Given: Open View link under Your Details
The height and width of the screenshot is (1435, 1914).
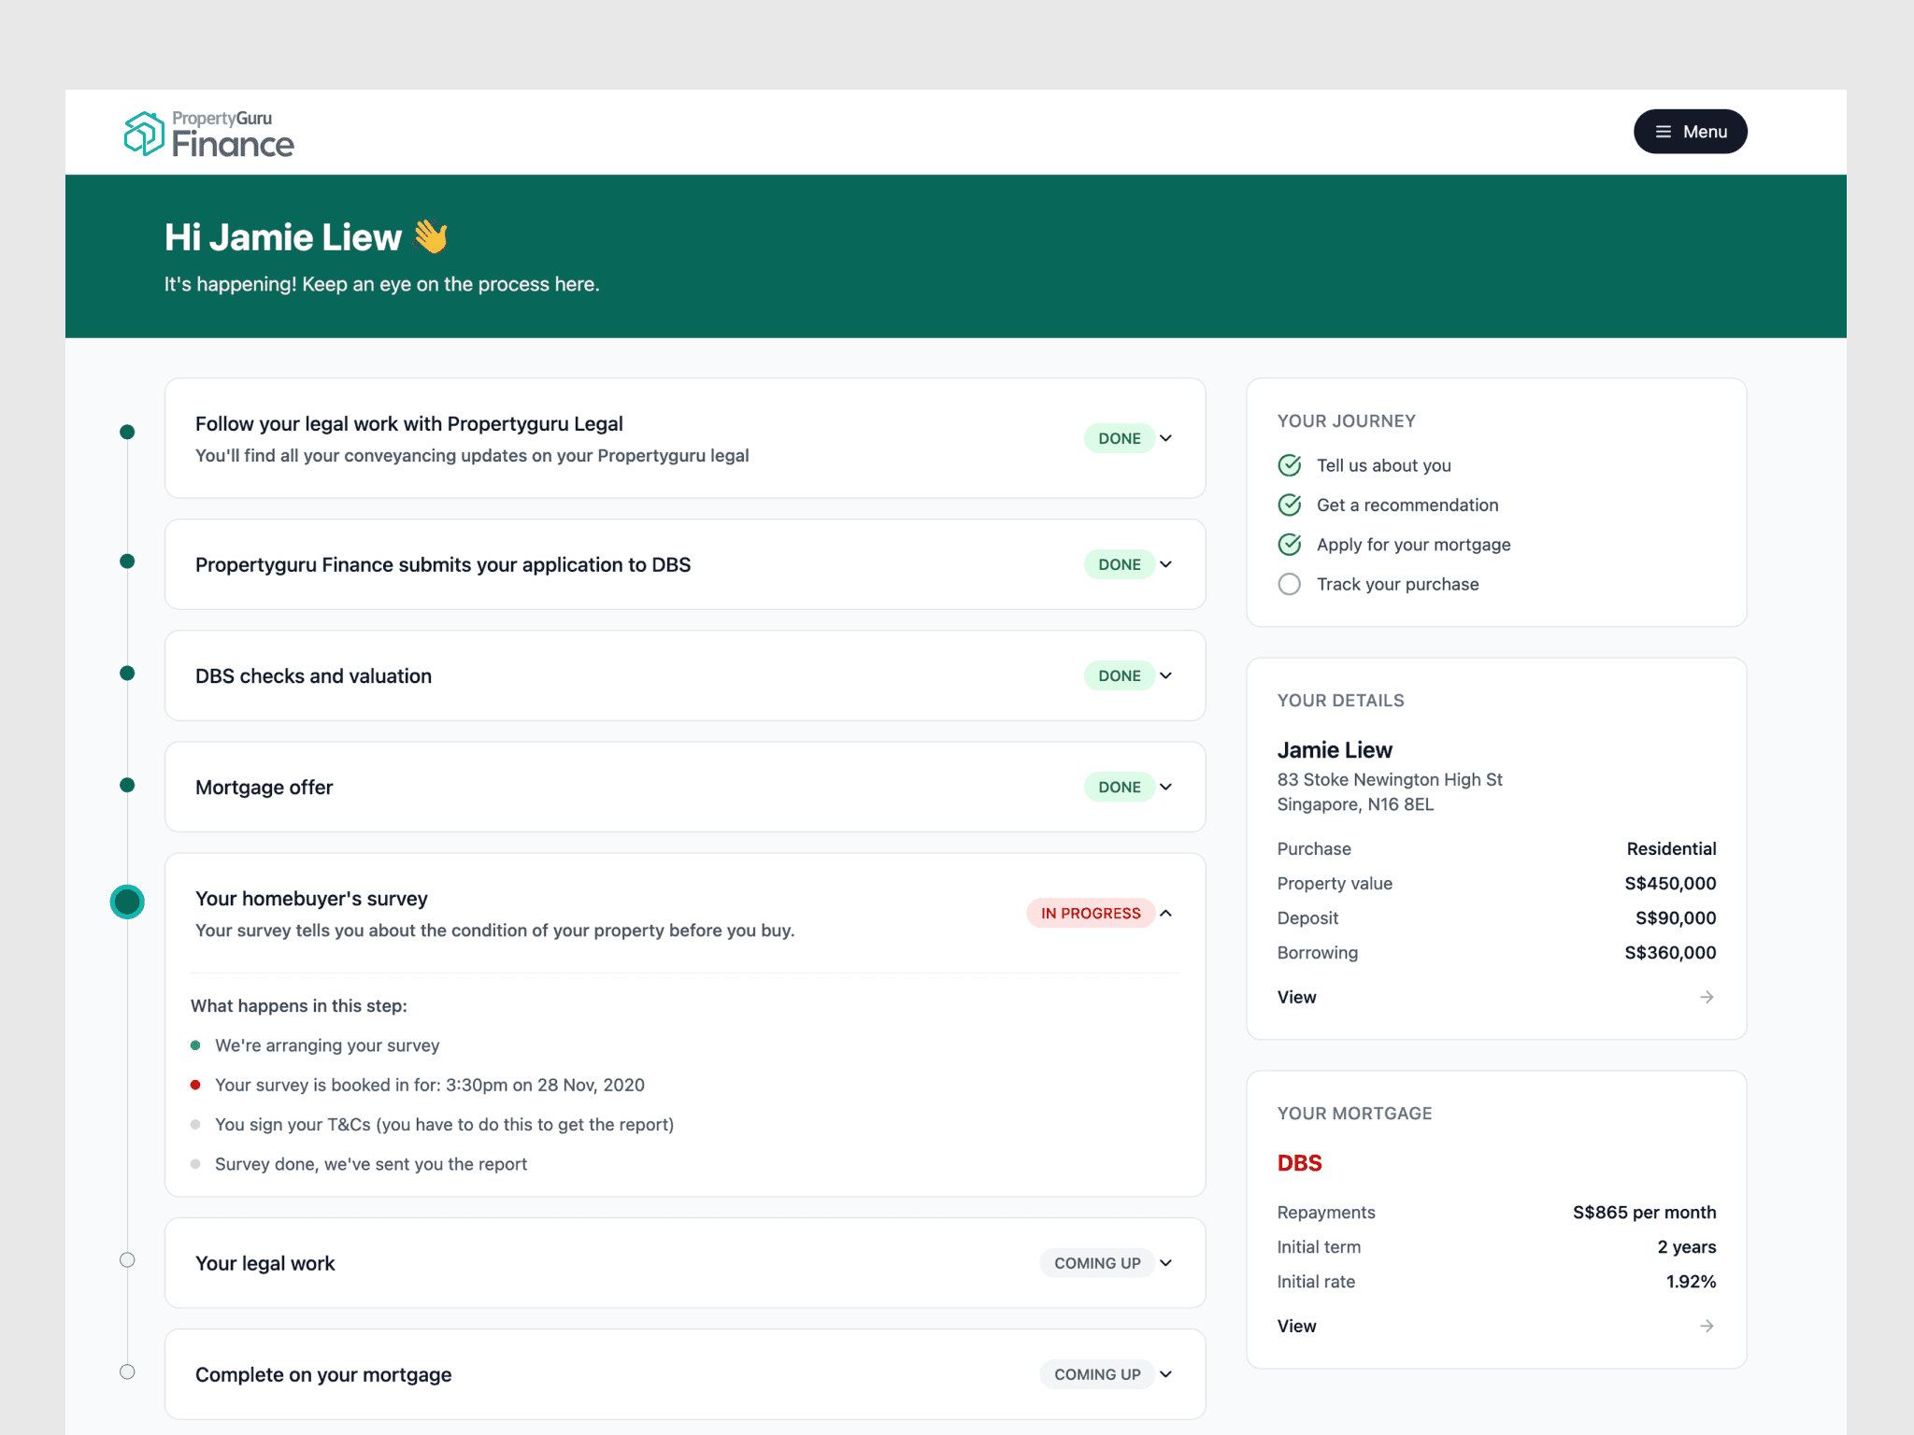Looking at the screenshot, I should pyautogui.click(x=1297, y=997).
